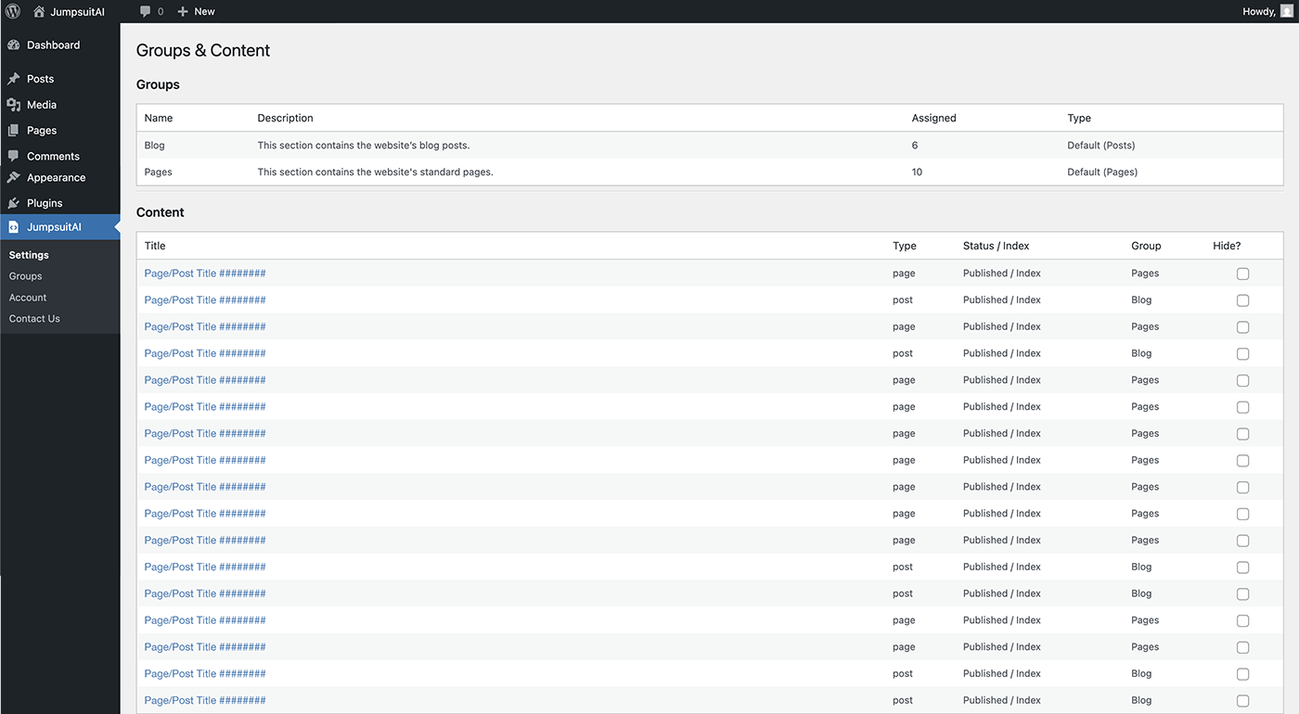
Task: Open the Groups submenu item
Action: click(25, 275)
